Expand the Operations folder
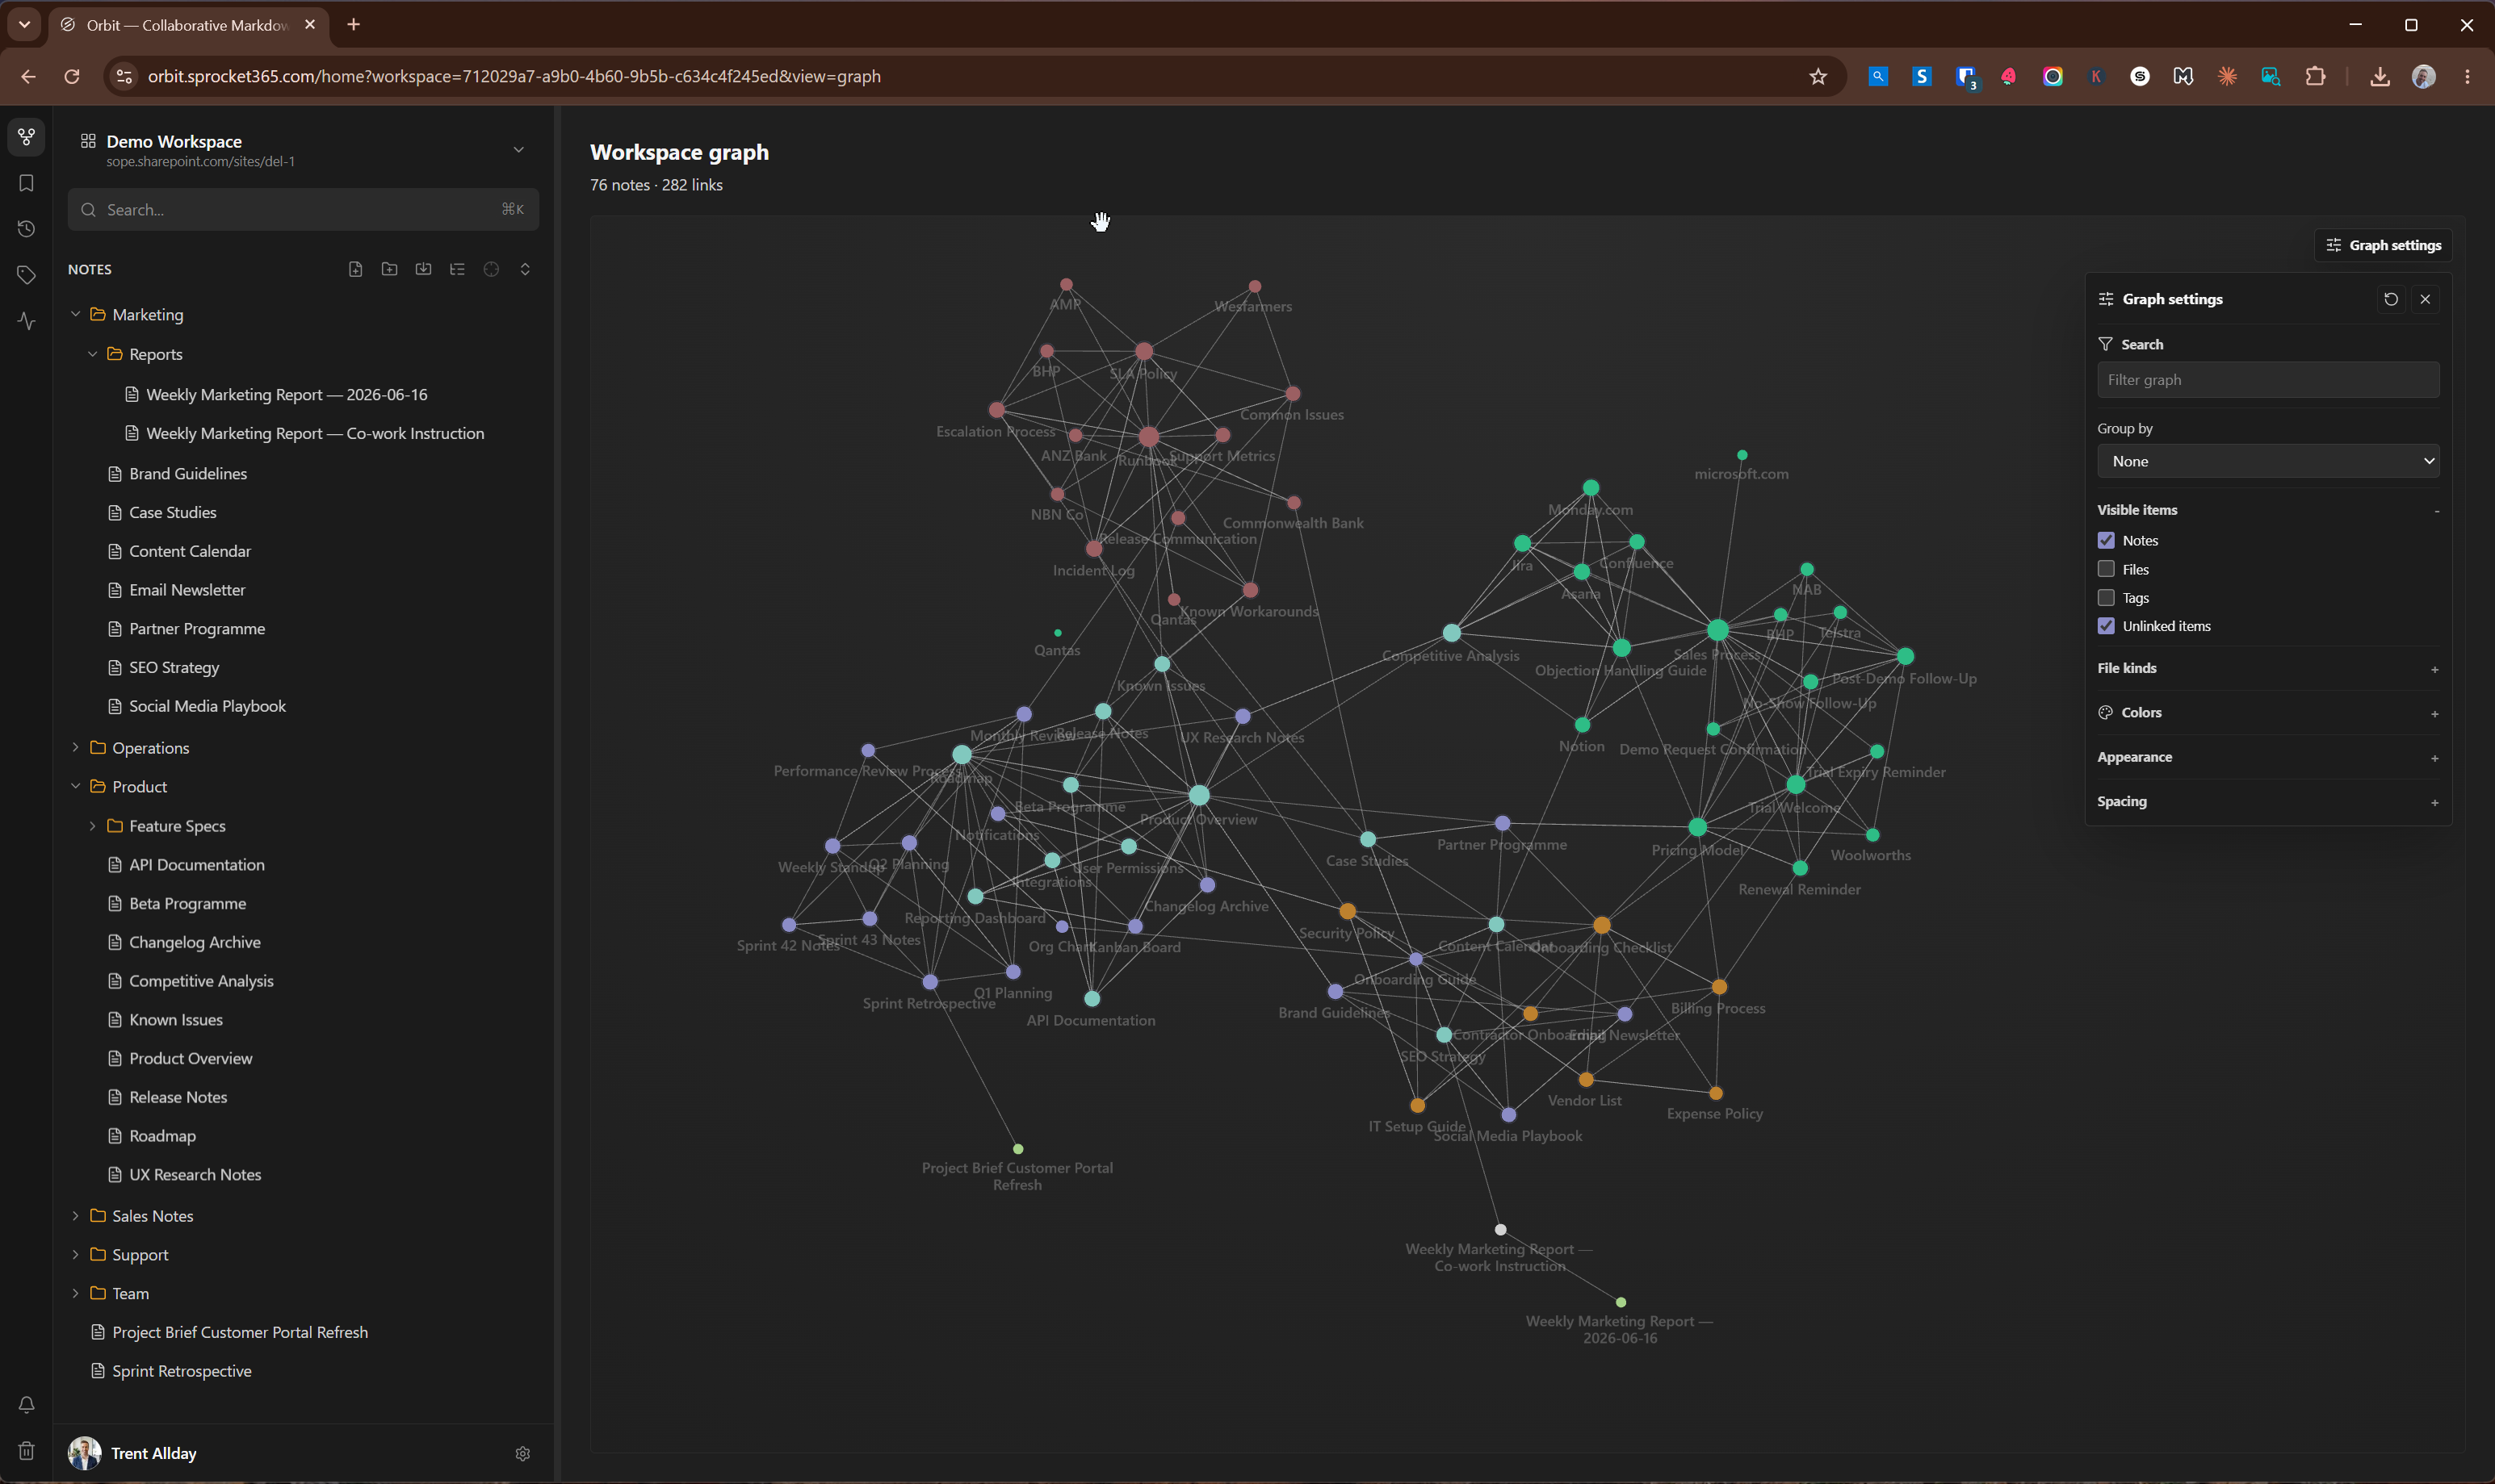The height and width of the screenshot is (1484, 2495). click(x=75, y=747)
